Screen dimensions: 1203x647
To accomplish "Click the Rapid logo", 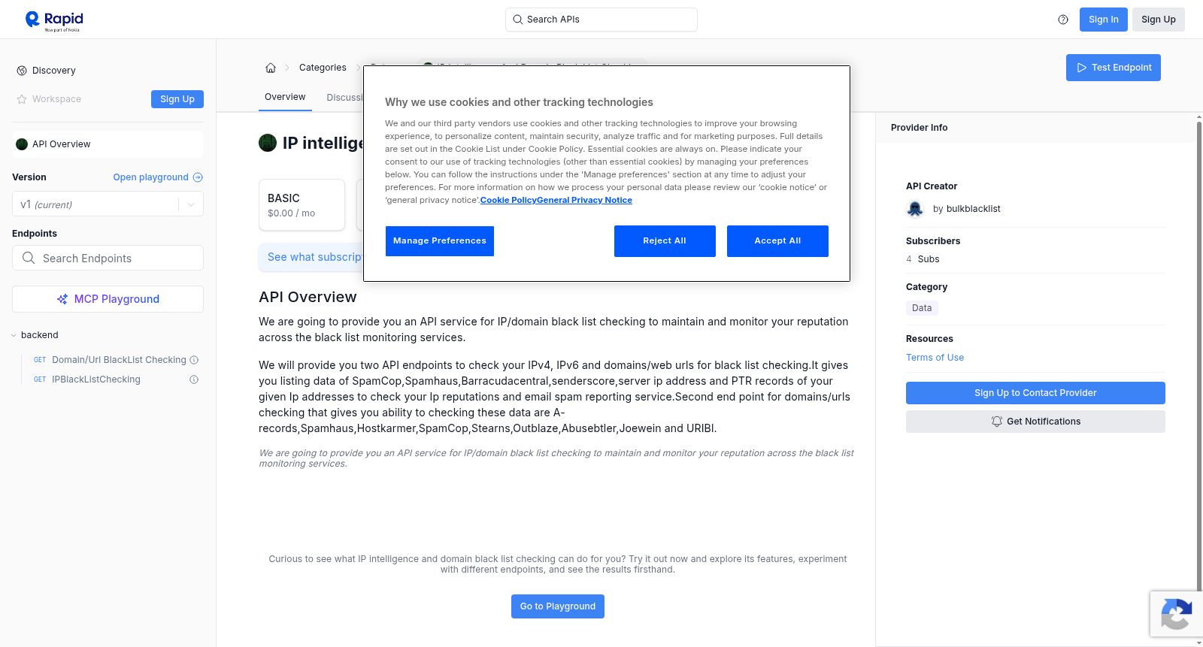I will click(x=54, y=20).
